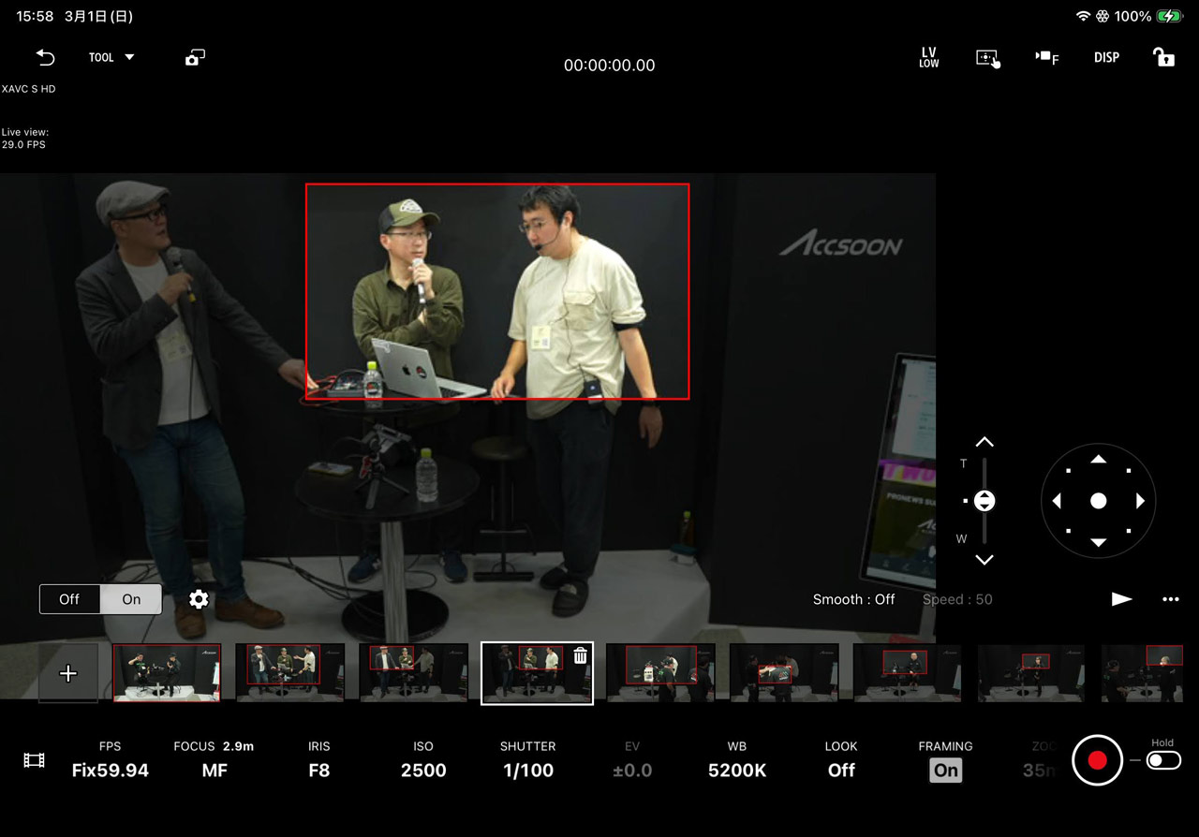This screenshot has width=1199, height=837.
Task: Tap the touch function screen icon
Action: 987,58
